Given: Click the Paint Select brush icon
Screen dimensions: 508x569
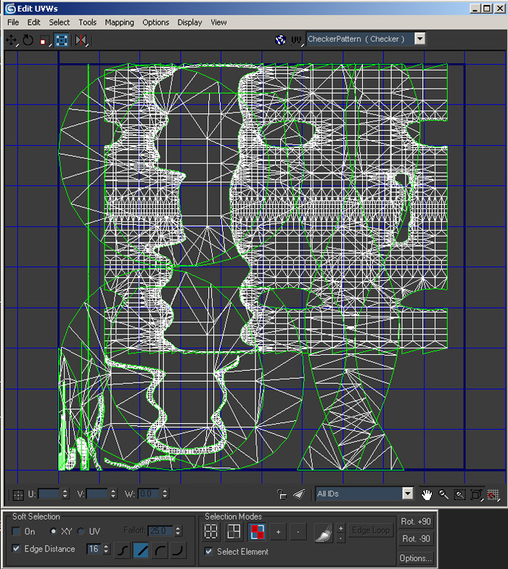Looking at the screenshot, I should [x=323, y=533].
